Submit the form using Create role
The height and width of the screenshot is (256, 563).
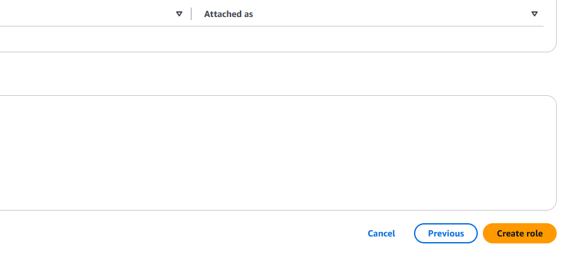click(519, 233)
